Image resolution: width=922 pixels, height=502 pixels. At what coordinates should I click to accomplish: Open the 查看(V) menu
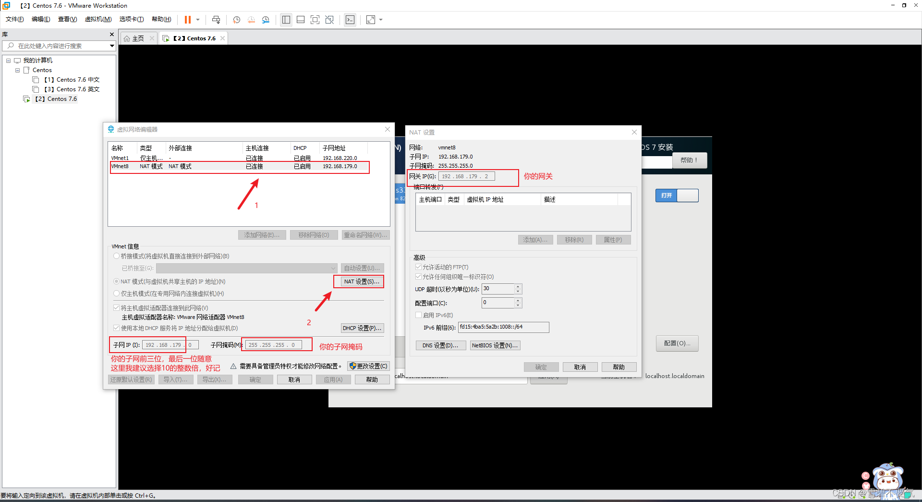[x=67, y=19]
